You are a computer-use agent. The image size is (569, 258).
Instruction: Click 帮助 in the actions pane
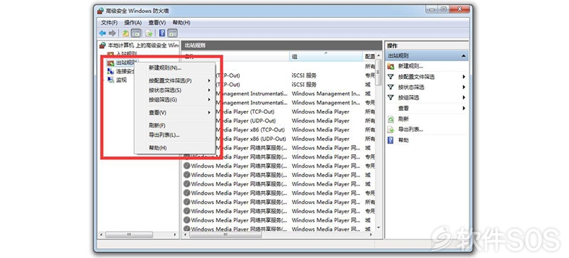pos(403,140)
